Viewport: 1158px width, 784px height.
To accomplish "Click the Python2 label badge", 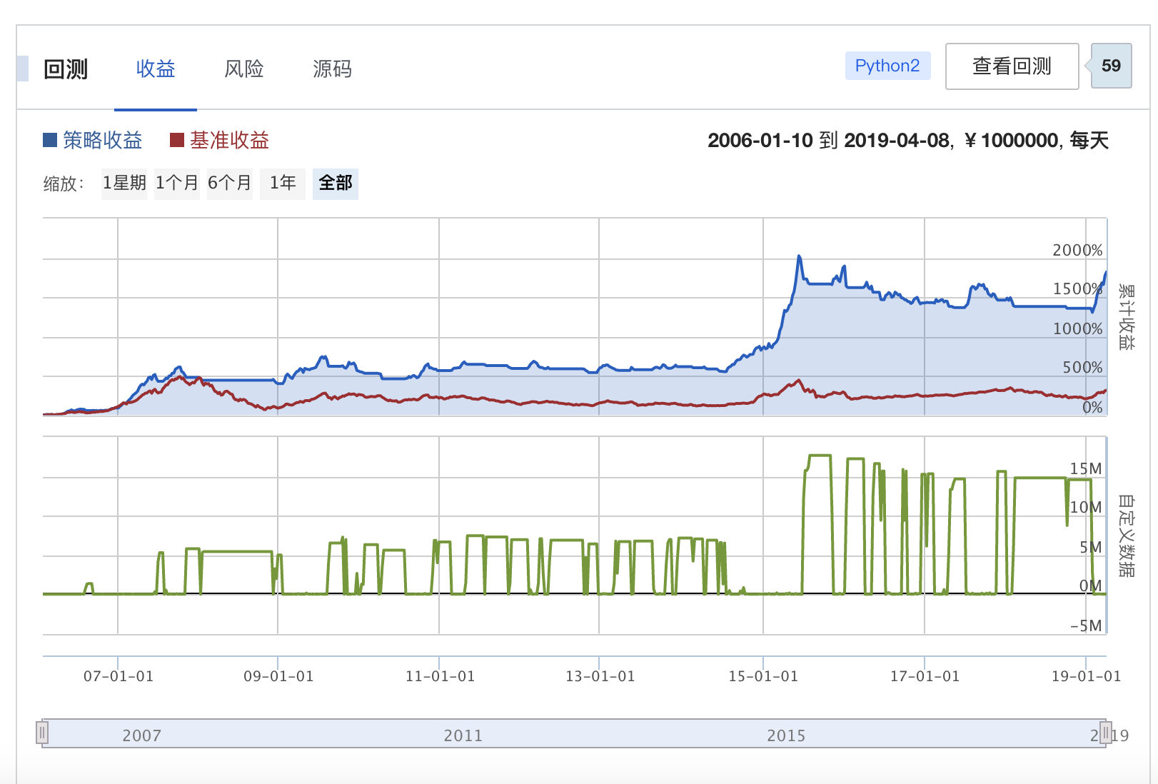I will (x=887, y=66).
